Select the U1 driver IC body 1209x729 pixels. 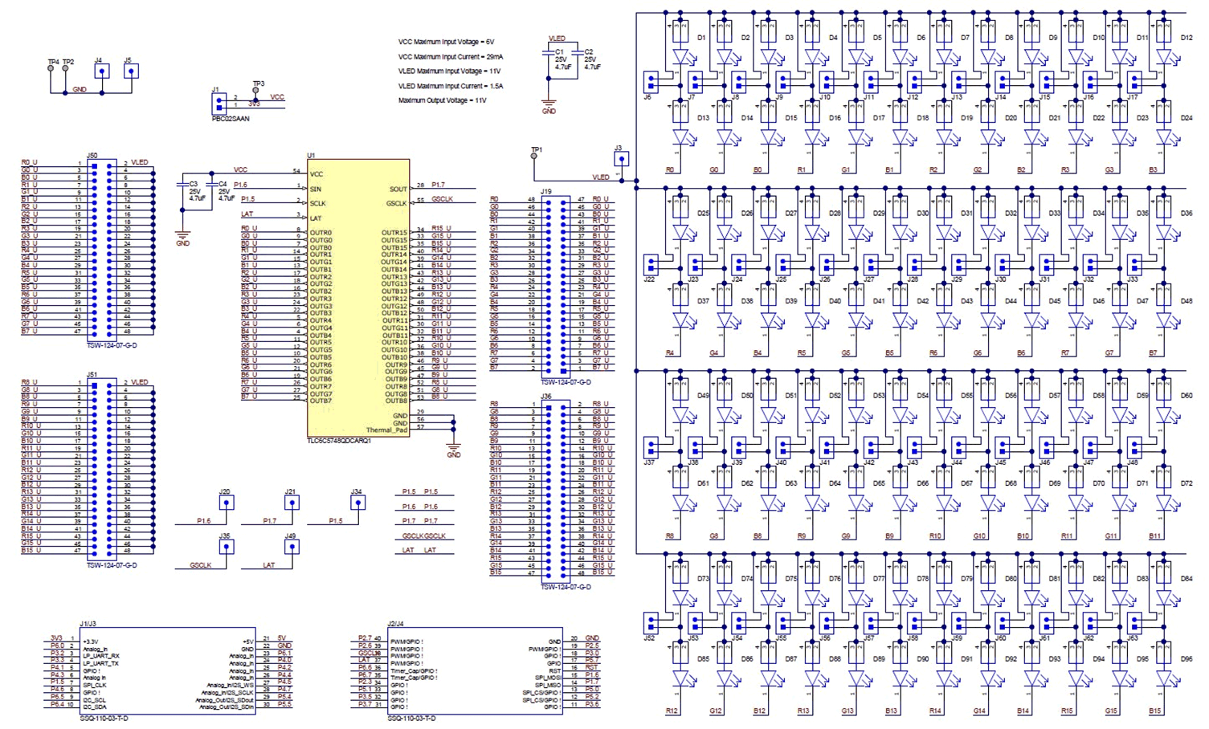coord(358,298)
